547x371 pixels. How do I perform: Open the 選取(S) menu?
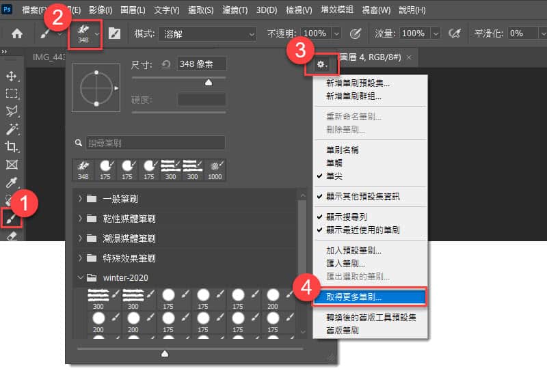[200, 10]
